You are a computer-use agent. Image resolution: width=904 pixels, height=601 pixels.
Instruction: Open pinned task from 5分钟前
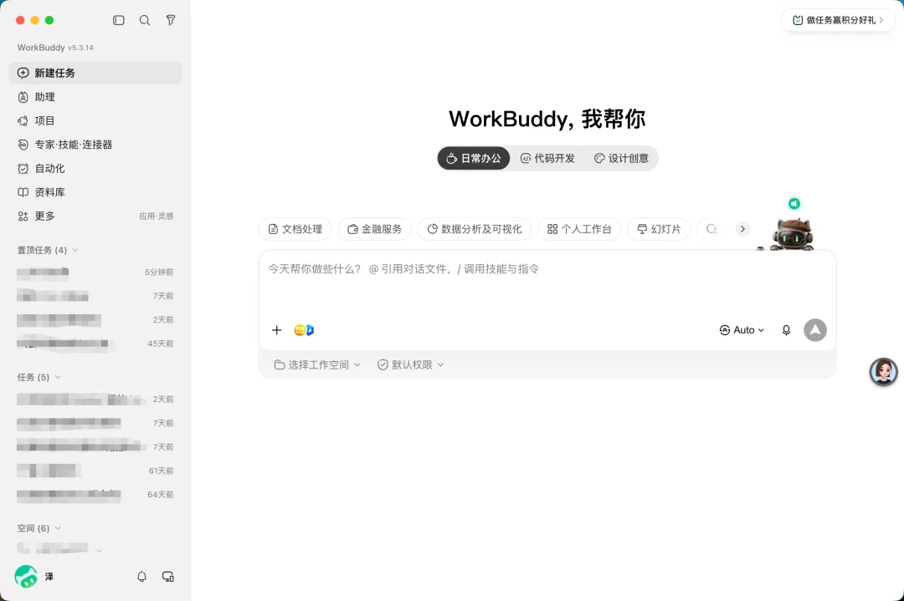(95, 272)
